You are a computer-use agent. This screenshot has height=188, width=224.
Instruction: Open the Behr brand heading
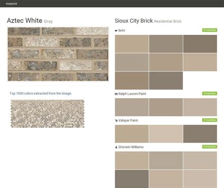(121, 31)
